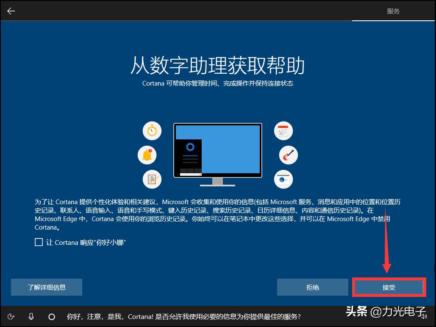Switch to the 服务 tab at top right
The width and height of the screenshot is (436, 327).
393,11
